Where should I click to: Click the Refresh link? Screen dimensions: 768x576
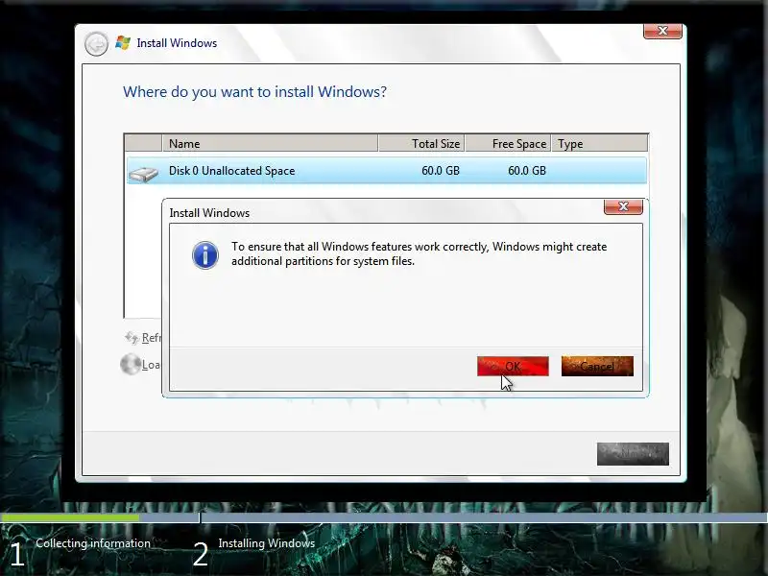pyautogui.click(x=151, y=338)
